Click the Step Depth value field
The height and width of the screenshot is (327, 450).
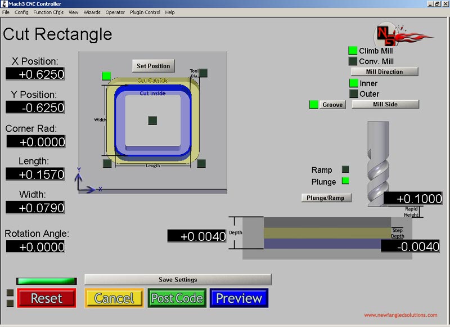(410, 246)
